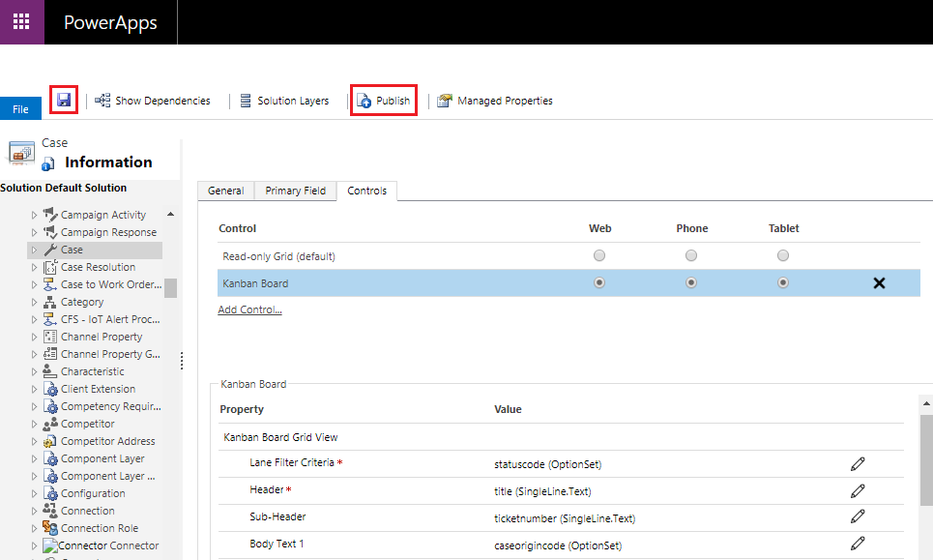This screenshot has width=933, height=560.
Task: Click the pencil for Body Text 1
Action: point(858,544)
